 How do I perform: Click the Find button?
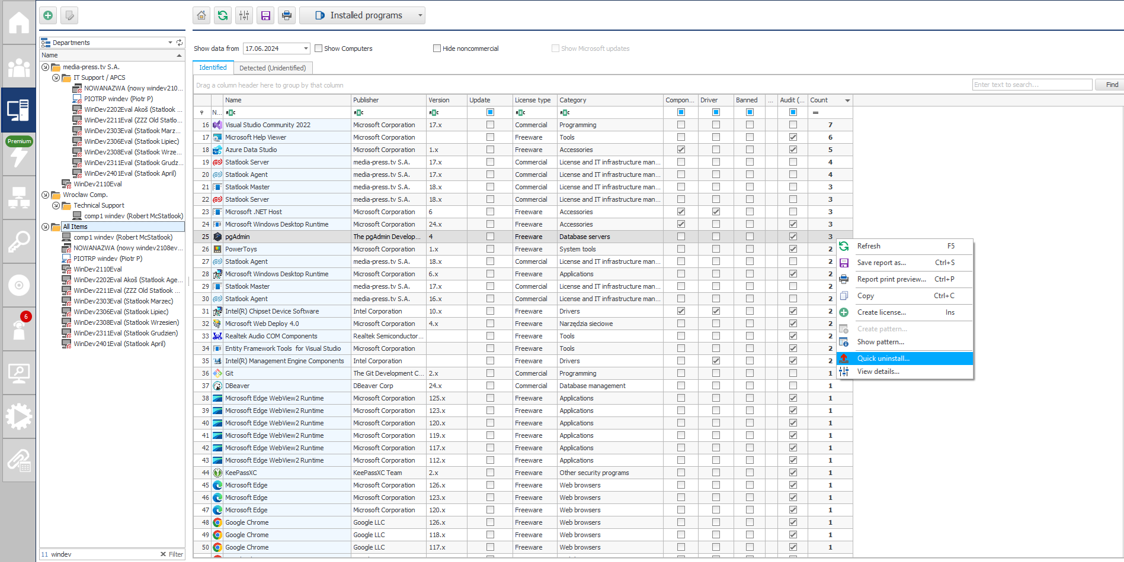[x=1112, y=85]
